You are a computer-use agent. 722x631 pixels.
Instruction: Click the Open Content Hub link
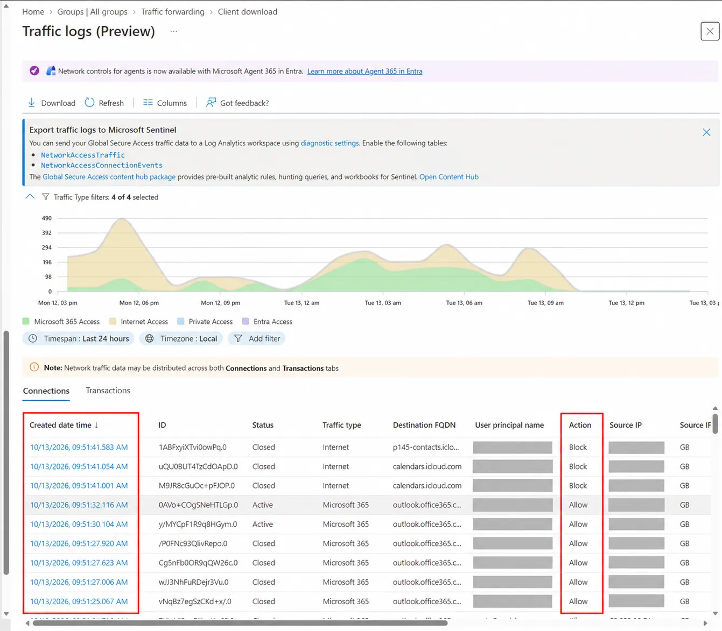[x=449, y=176]
